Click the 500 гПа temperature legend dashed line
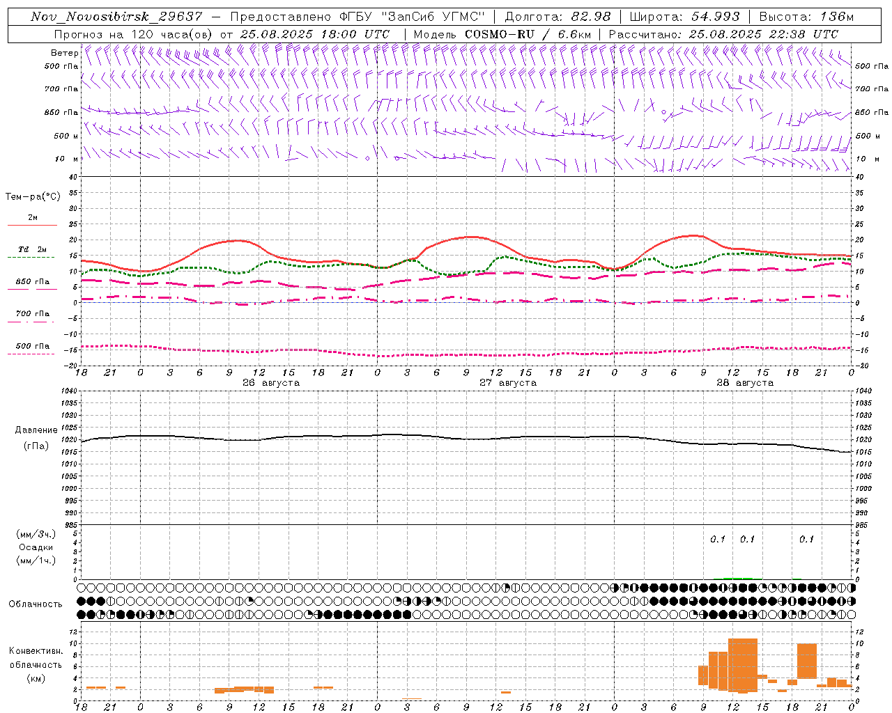The width and height of the screenshot is (892, 713). (31, 354)
